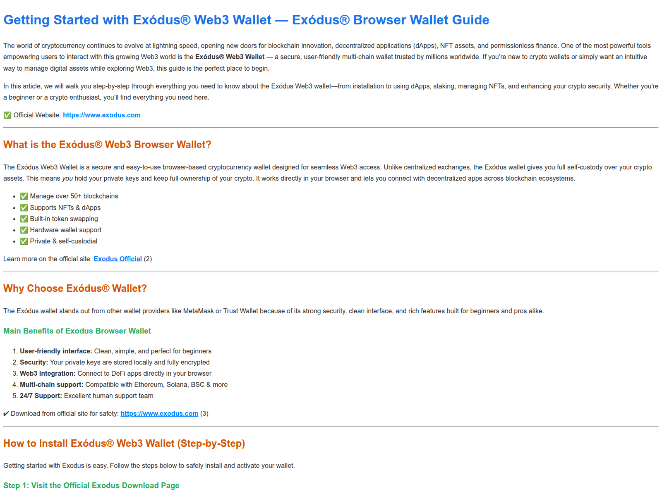Open the exodus.com link after Download from official site
This screenshot has height=496, width=662.
(159, 414)
